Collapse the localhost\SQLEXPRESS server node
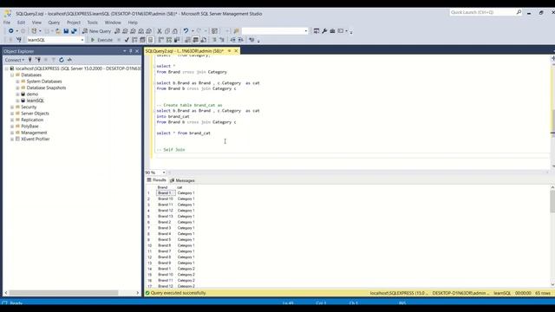Screen dimensions: 555x312 pyautogui.click(x=6, y=68)
